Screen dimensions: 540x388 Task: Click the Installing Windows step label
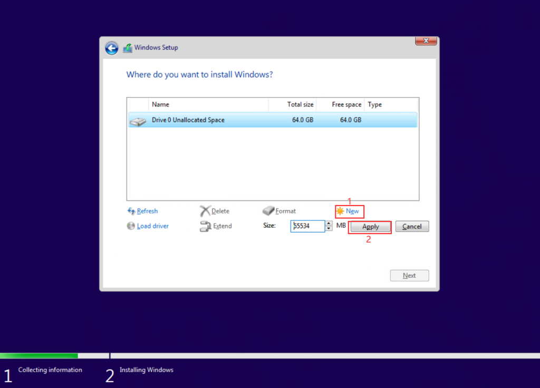[x=147, y=370]
